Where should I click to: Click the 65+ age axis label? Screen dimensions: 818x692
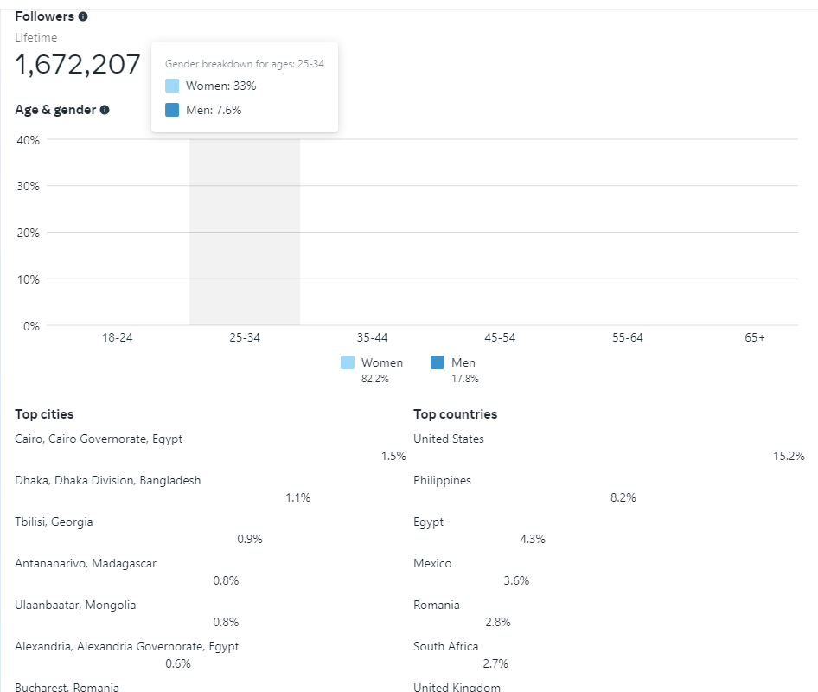(x=755, y=337)
